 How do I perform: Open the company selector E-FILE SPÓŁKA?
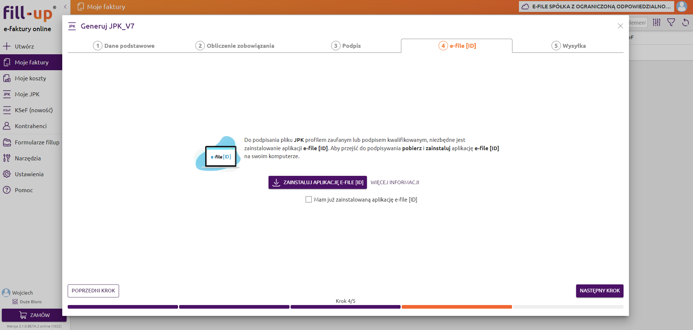coord(596,7)
